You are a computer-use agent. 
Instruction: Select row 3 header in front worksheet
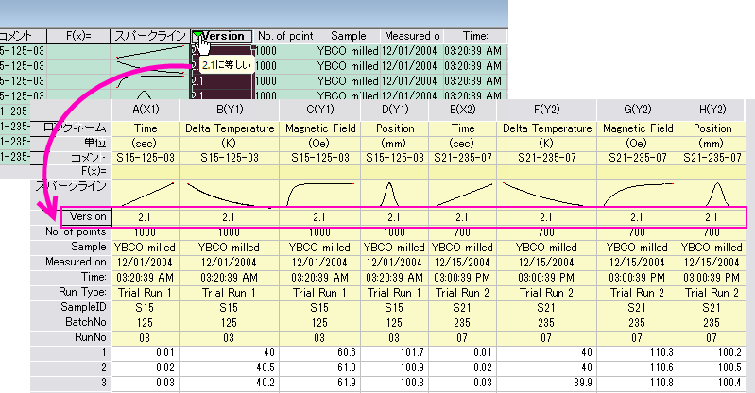pos(71,383)
